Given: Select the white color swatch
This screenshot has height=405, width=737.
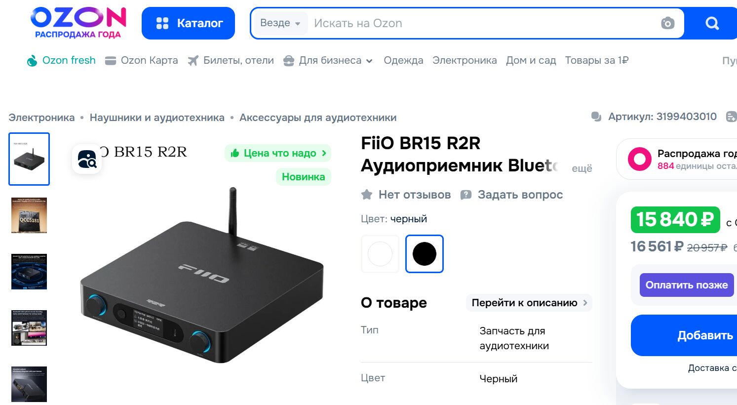Looking at the screenshot, I should (380, 254).
